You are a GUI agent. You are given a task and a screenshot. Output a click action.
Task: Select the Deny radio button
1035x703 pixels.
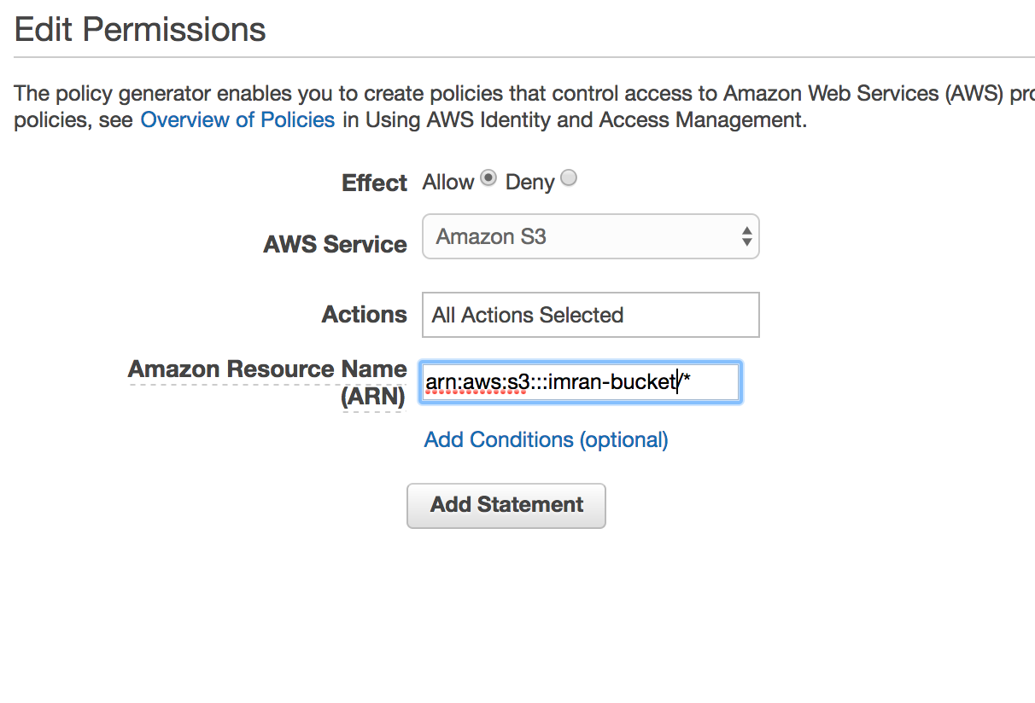point(569,178)
